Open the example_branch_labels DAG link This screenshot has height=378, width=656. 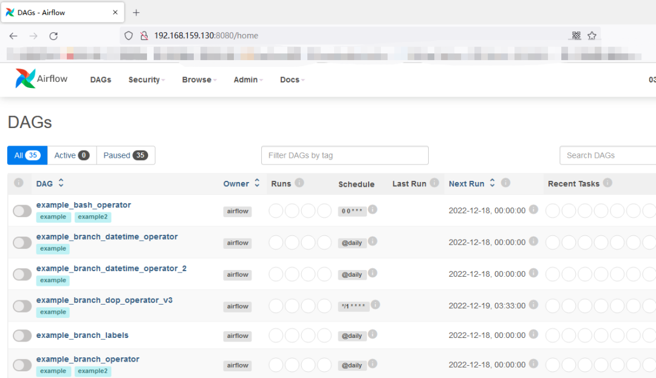tap(83, 336)
